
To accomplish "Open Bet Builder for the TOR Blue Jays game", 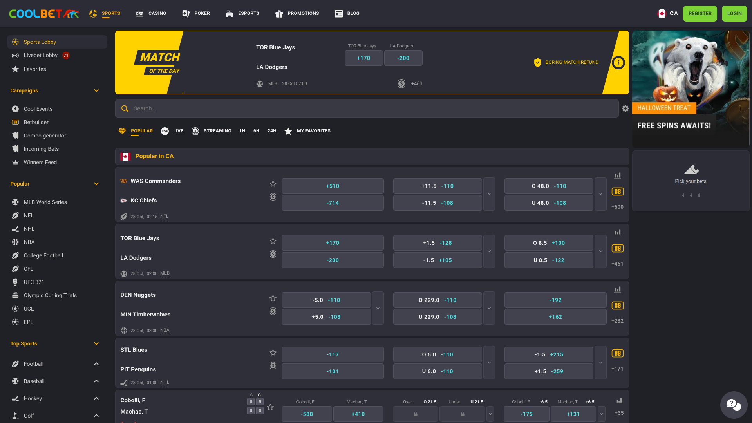I will click(x=618, y=248).
